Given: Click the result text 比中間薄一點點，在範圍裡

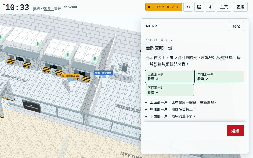Looking at the screenshot, I should pos(194,102).
